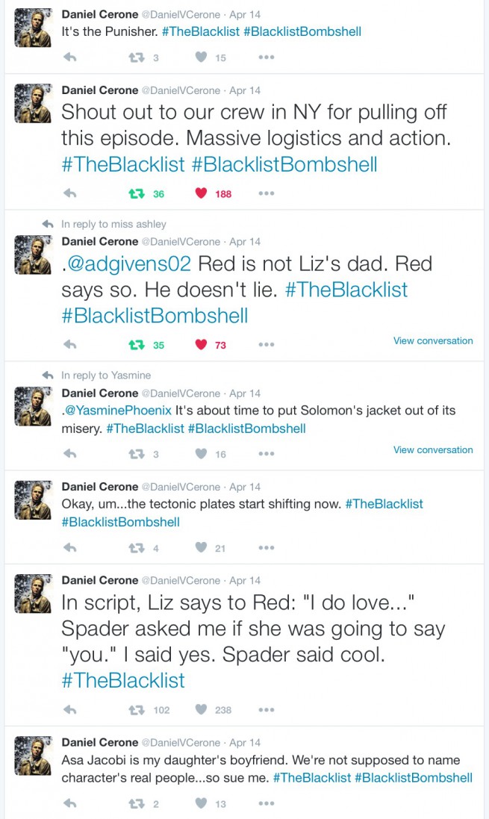Like the "In script, Liz says" tweet
The width and height of the screenshot is (489, 819).
pos(201,710)
